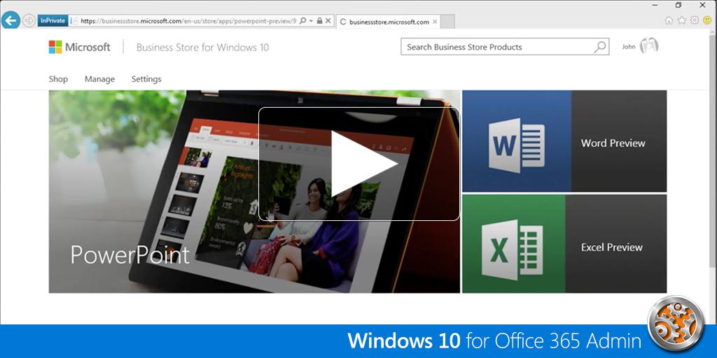717x358 pixels.
Task: Go back using the browser back arrow
Action: [10, 20]
